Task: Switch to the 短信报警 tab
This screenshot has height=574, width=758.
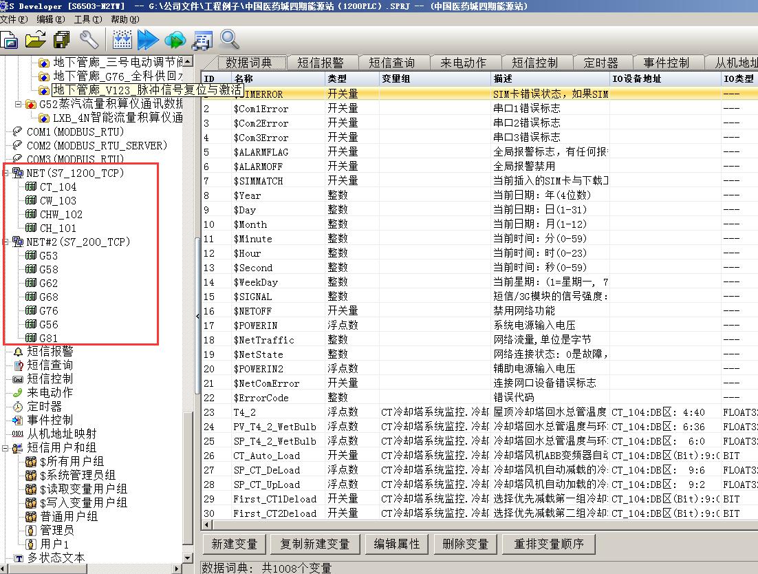Action: pos(320,63)
